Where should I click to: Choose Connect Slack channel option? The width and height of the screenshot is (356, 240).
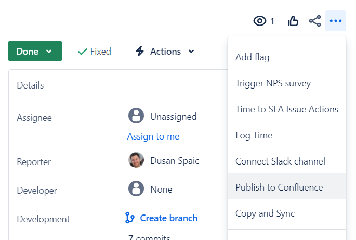tap(280, 161)
